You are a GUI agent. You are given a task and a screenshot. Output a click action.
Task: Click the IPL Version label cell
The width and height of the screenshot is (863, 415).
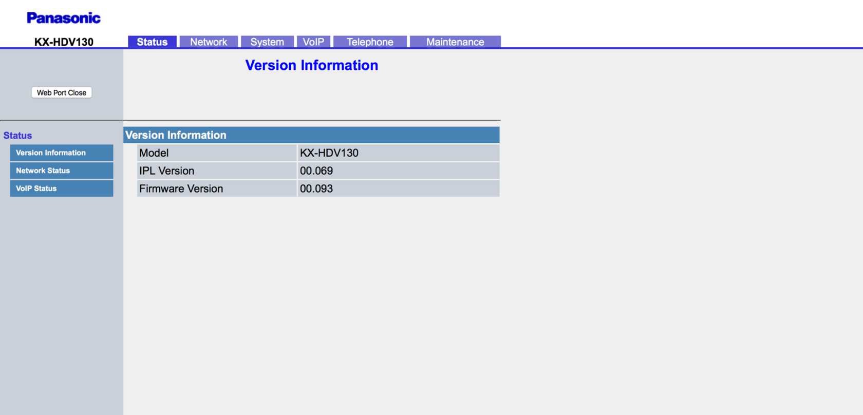pos(217,171)
